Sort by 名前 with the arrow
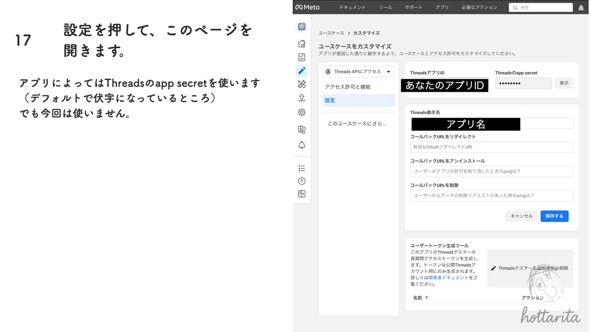Image resolution: width=591 pixels, height=332 pixels. pyautogui.click(x=427, y=298)
